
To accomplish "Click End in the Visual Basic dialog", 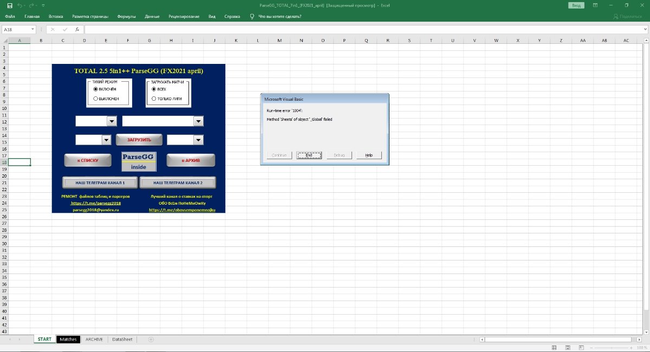I will [309, 155].
